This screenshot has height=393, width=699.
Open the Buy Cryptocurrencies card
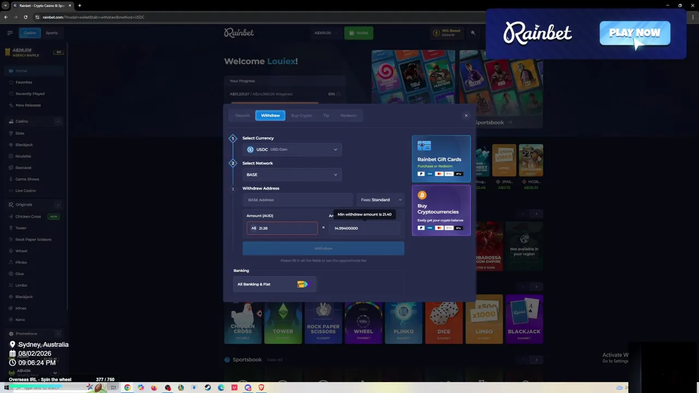(441, 210)
